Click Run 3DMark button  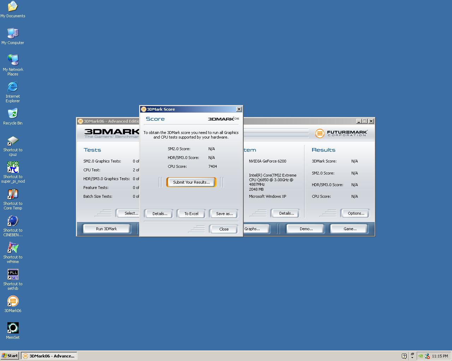[106, 229]
